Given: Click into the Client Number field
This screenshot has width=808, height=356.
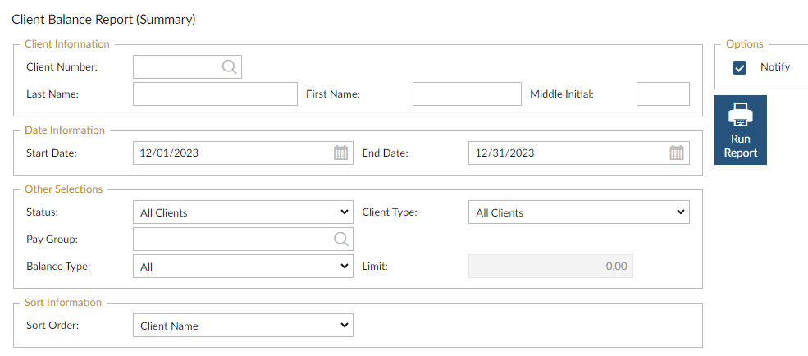Looking at the screenshot, I should tap(176, 67).
